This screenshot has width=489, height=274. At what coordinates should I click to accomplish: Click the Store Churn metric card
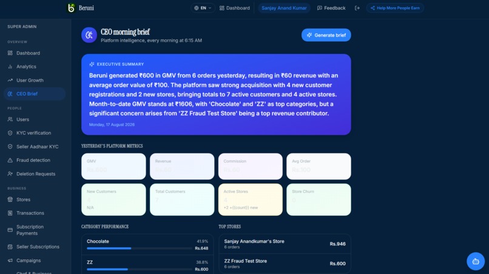(x=319, y=199)
